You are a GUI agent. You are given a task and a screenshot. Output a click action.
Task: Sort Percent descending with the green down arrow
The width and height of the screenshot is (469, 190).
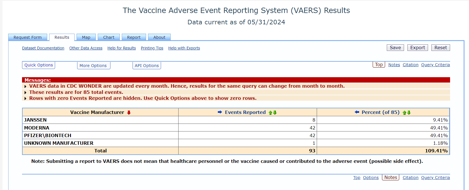pyautogui.click(x=409, y=113)
